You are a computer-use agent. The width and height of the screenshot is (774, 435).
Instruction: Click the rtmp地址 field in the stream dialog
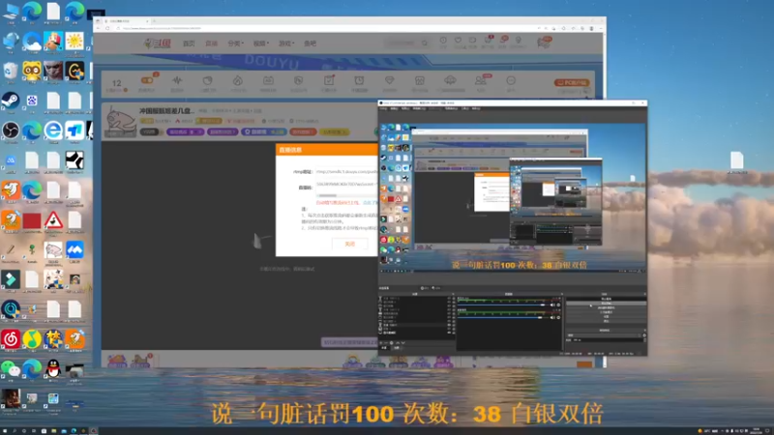pyautogui.click(x=346, y=172)
